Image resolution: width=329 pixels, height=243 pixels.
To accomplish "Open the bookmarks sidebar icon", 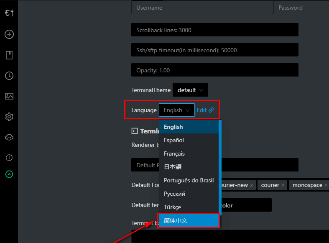I will point(9,55).
